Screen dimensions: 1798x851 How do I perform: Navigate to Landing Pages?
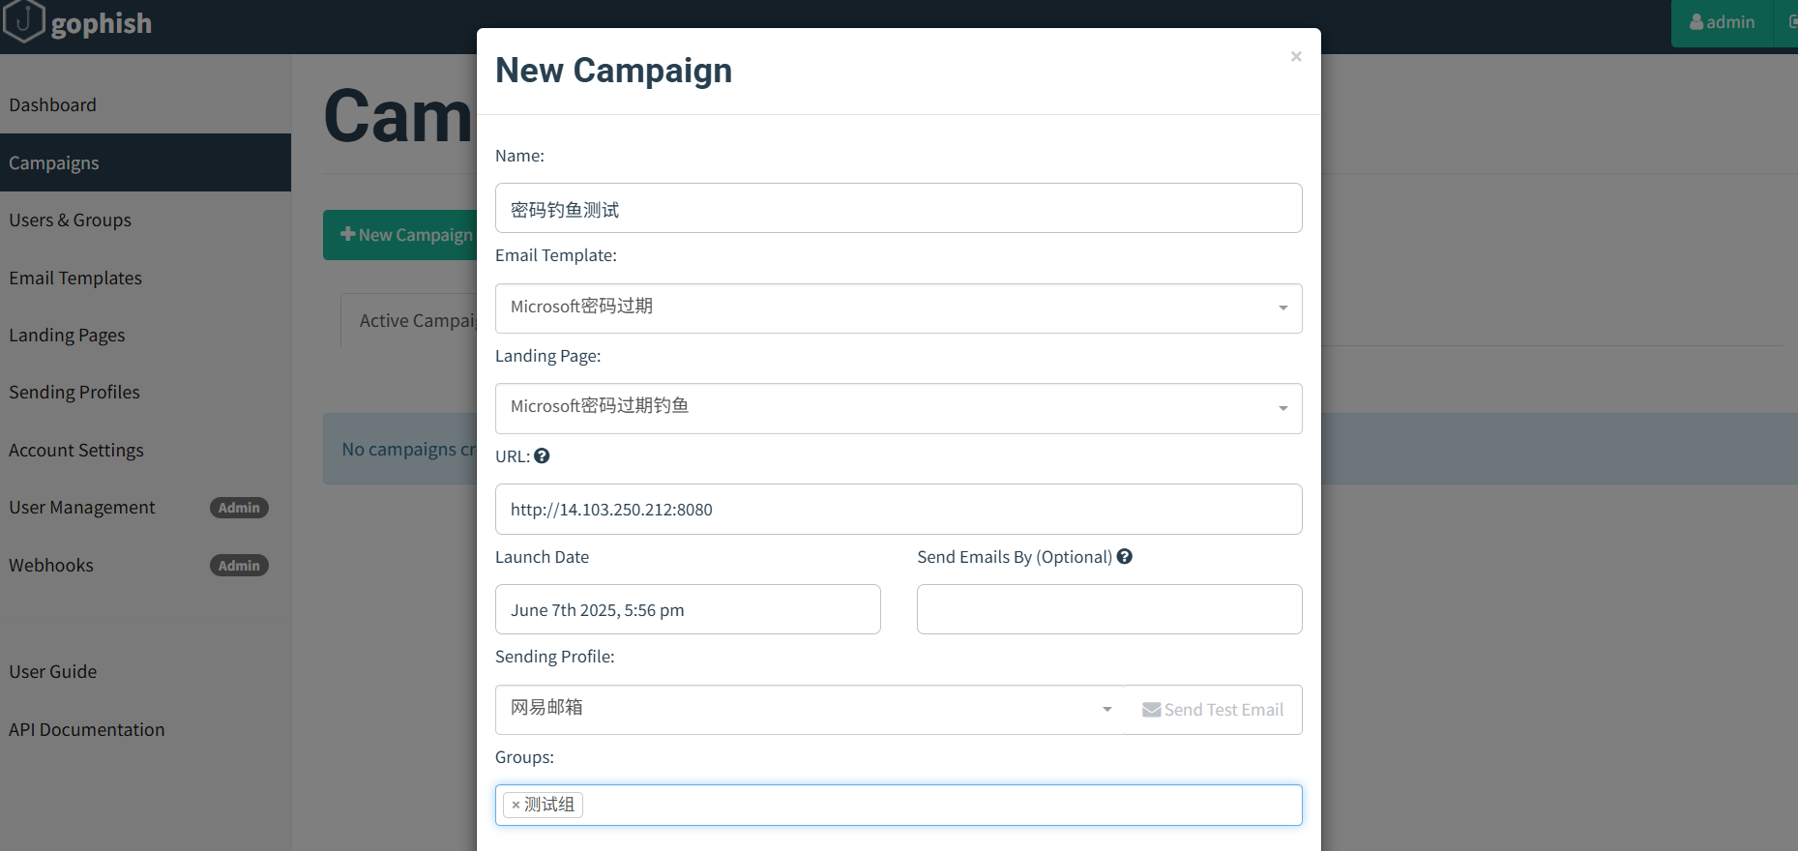point(68,336)
